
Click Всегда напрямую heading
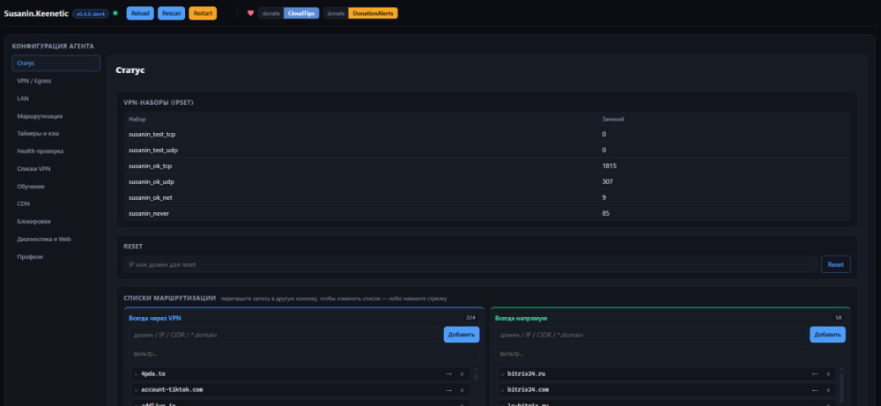[522, 318]
